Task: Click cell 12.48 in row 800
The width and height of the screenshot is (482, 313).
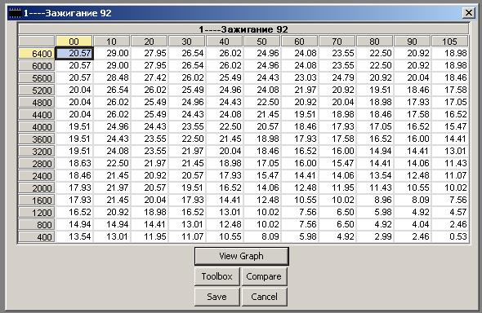Action: click(225, 224)
